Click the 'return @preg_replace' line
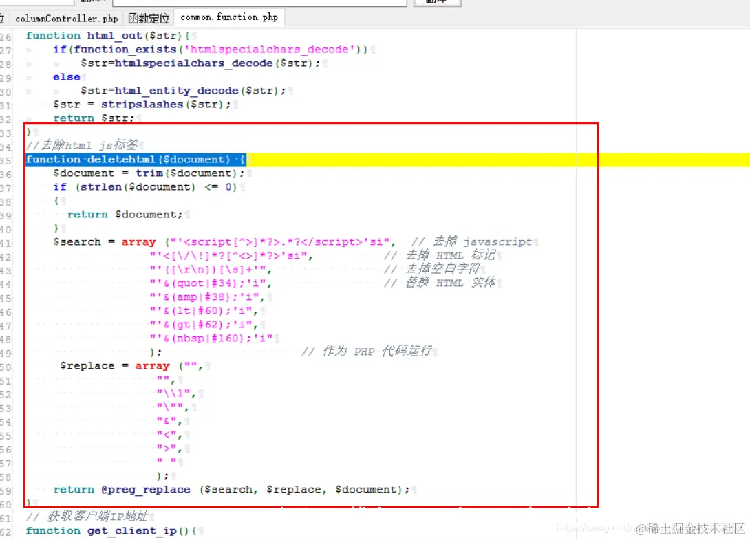Image resolution: width=750 pixels, height=540 pixels. point(231,490)
